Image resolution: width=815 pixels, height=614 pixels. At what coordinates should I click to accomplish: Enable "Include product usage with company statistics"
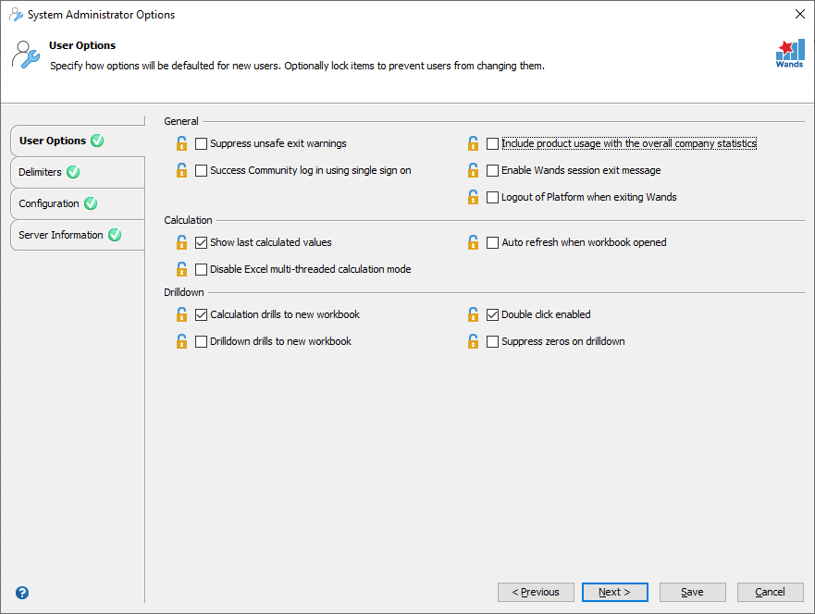pos(493,143)
